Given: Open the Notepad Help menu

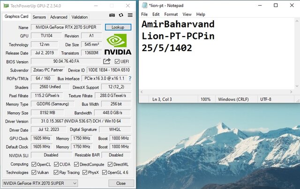Looking at the screenshot, I should click(201, 15).
